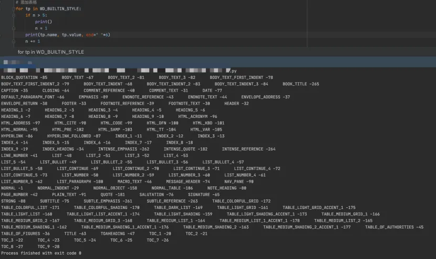Place cursor on the 'print()' code line
This screenshot has height=259, width=436.
[x=44, y=22]
